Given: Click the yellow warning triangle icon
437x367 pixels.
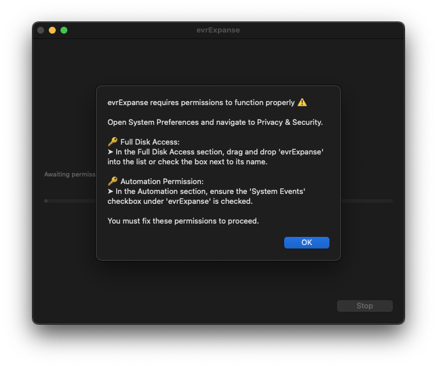Looking at the screenshot, I should pyautogui.click(x=302, y=103).
